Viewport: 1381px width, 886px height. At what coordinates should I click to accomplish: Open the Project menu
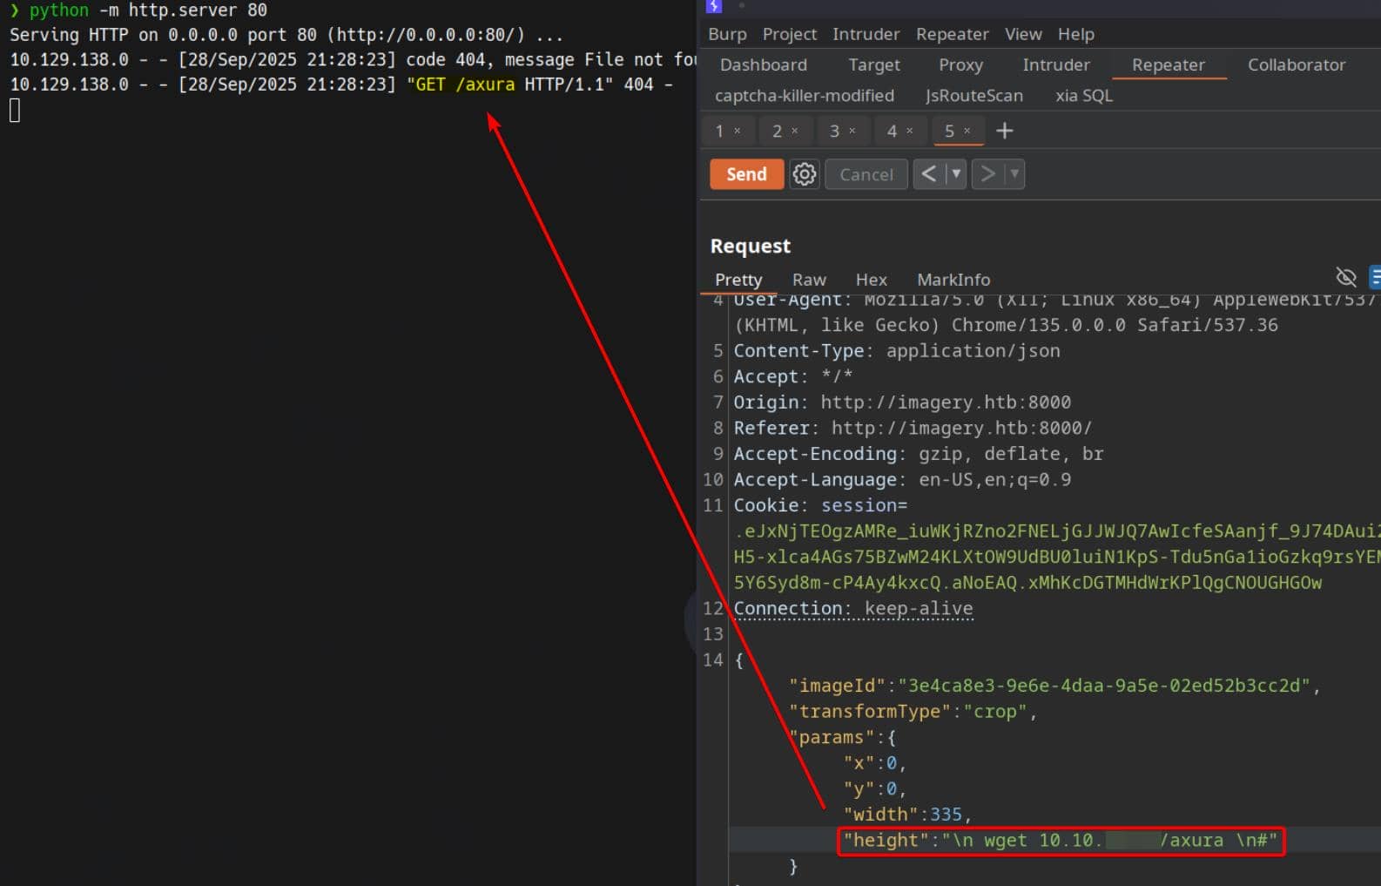tap(789, 34)
